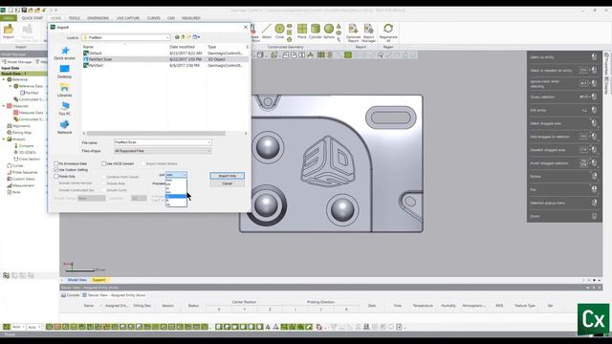Click the back navigation icon in Import dialog
Image resolution: width=612 pixels, height=344 pixels.
[177, 37]
